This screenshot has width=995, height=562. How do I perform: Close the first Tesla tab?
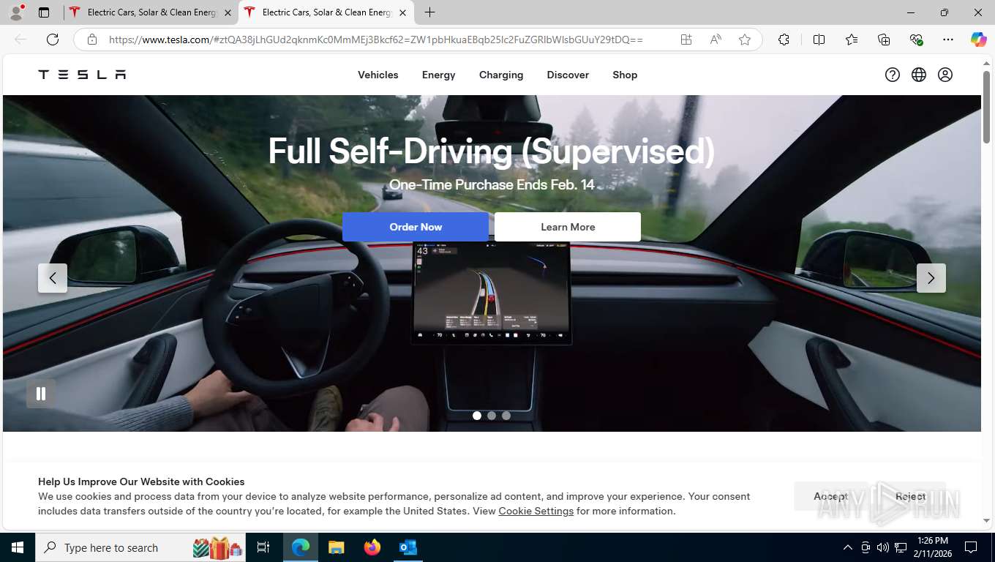click(228, 12)
